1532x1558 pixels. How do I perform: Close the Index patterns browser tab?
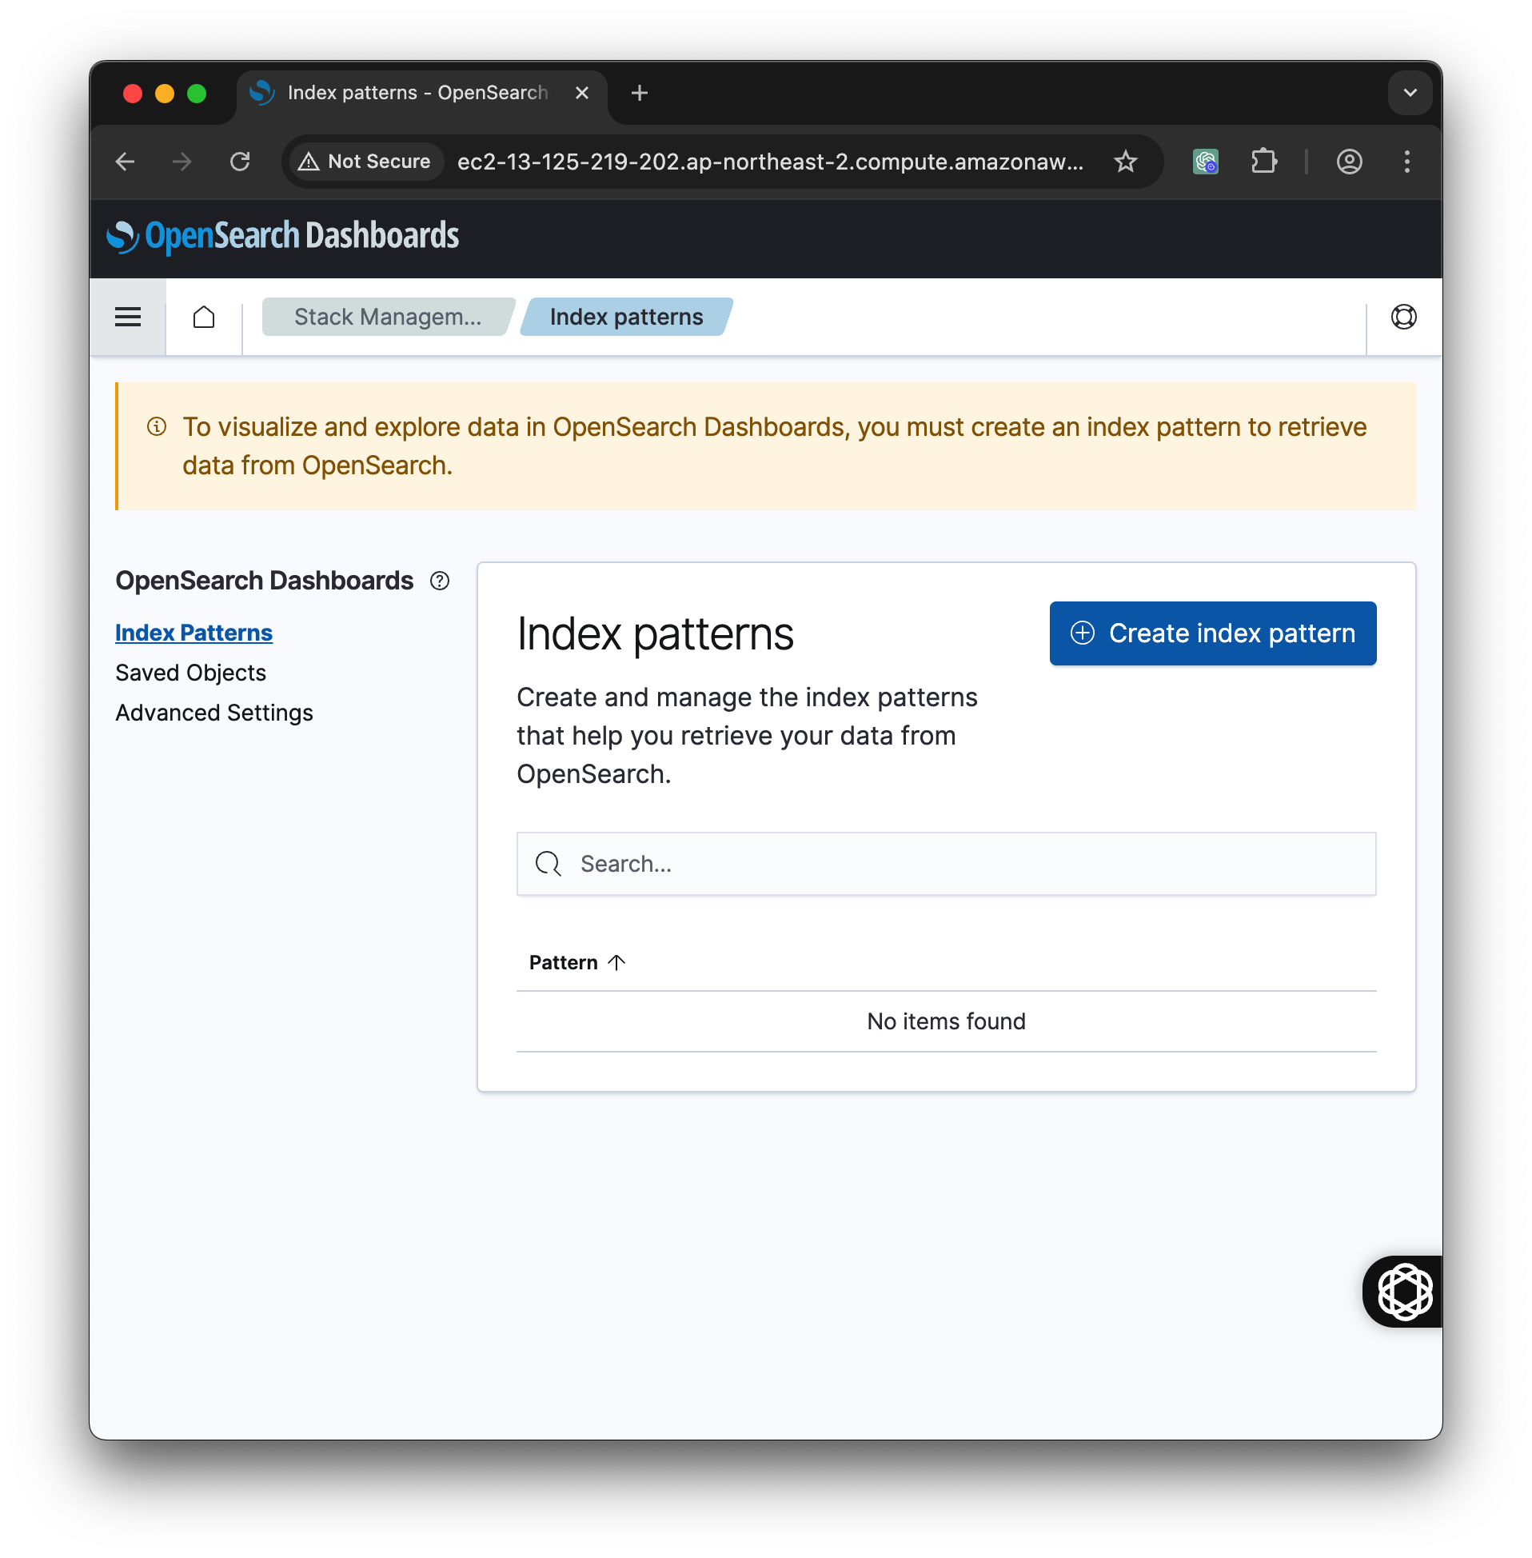click(x=582, y=94)
